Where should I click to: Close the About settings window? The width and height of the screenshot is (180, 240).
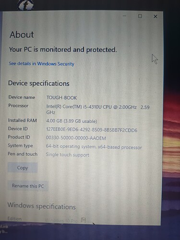point(155,16)
